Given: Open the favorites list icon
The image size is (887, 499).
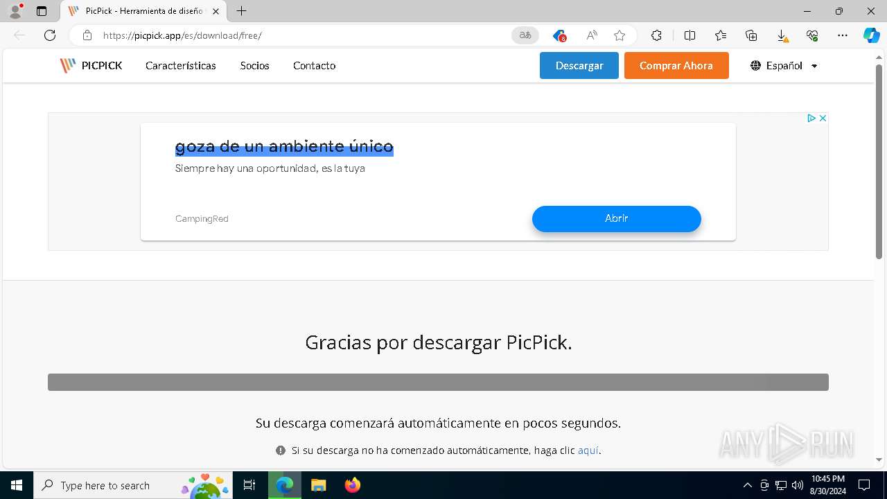Looking at the screenshot, I should click(721, 35).
